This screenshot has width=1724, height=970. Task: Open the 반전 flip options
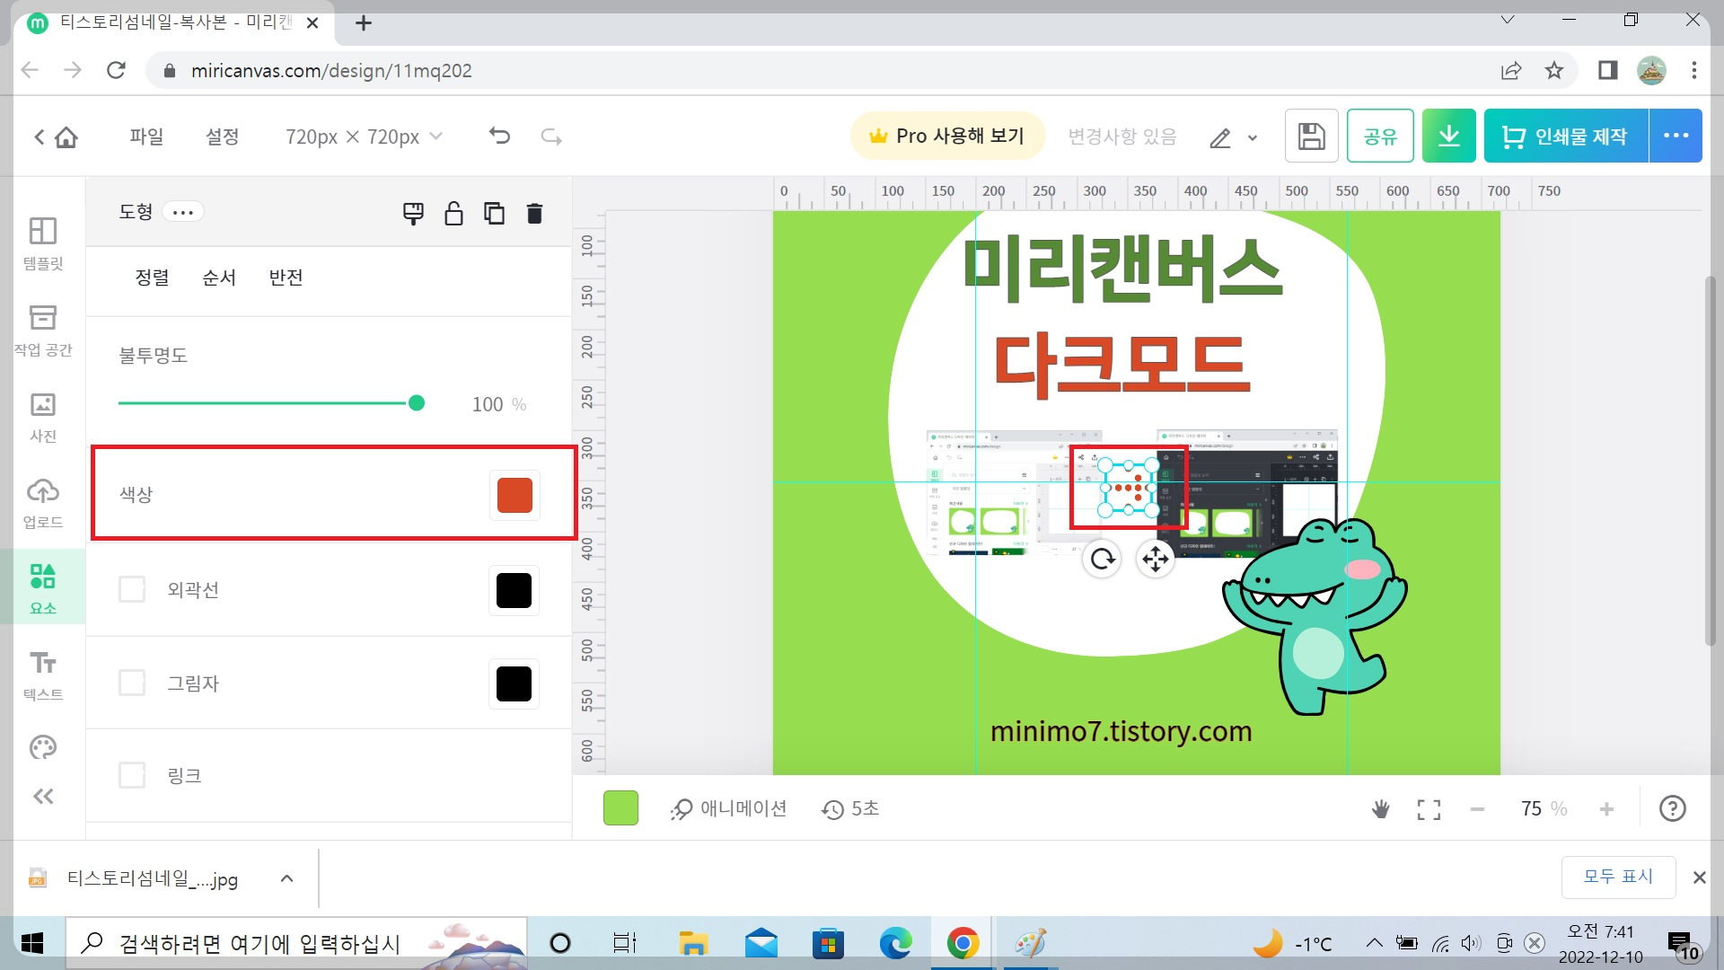(286, 278)
